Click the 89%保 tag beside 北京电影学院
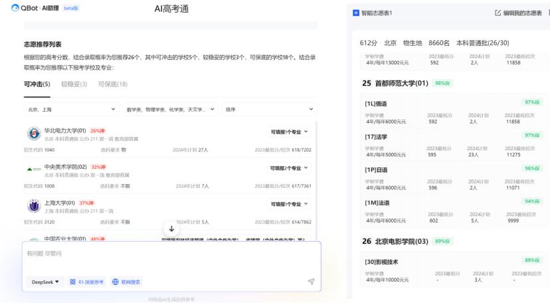550x303 pixels. pos(442,241)
